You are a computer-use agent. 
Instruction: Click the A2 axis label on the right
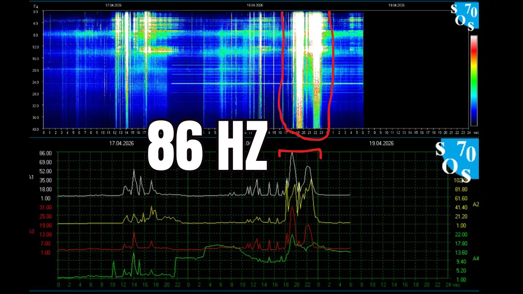(476, 204)
